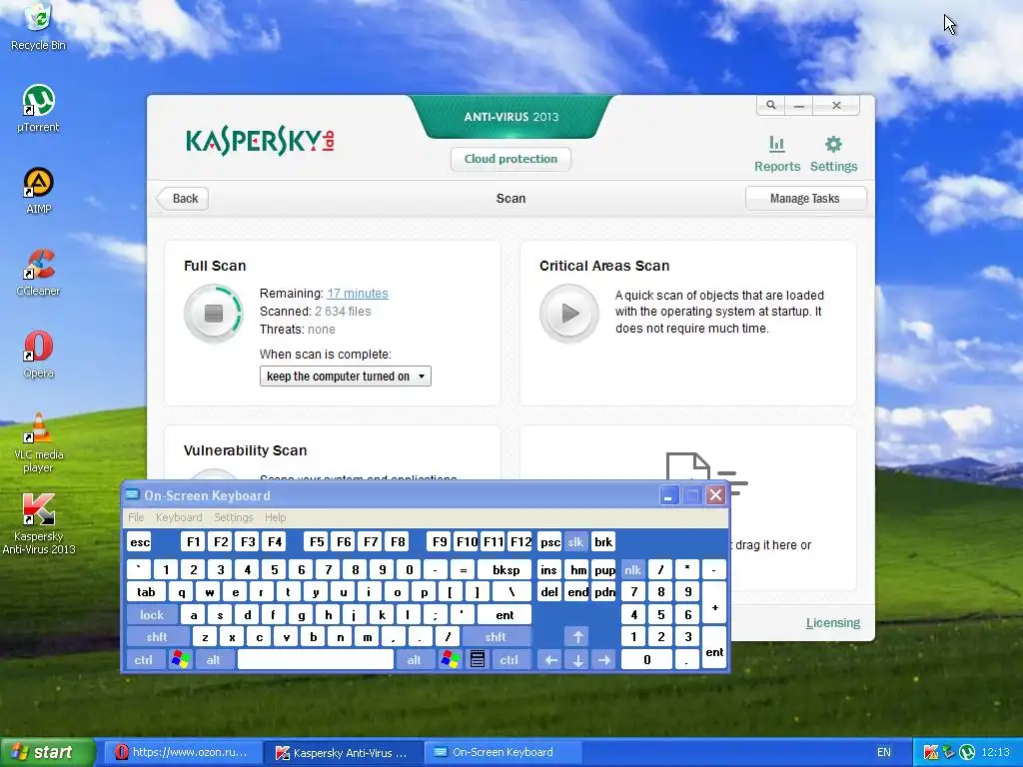Stop the Full Scan in progress
This screenshot has height=767, width=1023.
point(214,313)
